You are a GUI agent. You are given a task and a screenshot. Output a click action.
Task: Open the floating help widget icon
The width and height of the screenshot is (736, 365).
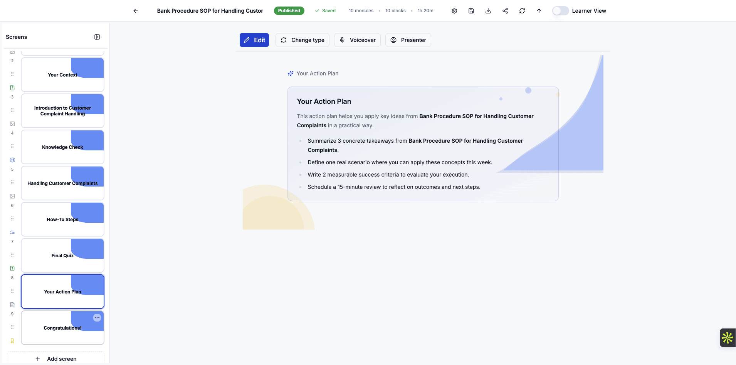(728, 338)
